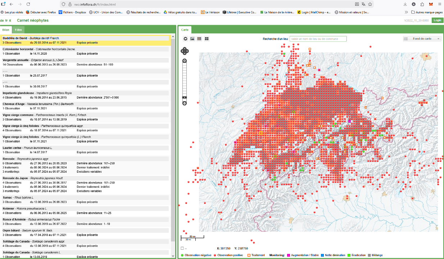Switch to the Filtre tab
Viewport: 444px width, 259px height.
tap(18, 30)
